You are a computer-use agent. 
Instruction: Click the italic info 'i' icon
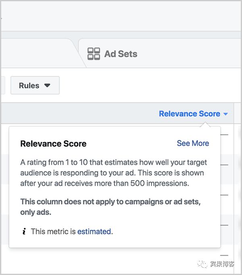(x=24, y=231)
